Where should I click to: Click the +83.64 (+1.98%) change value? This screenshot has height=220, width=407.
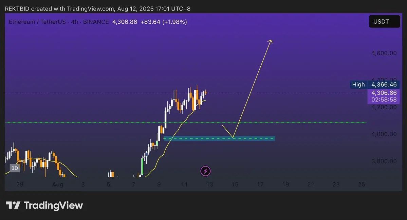pyautogui.click(x=164, y=22)
